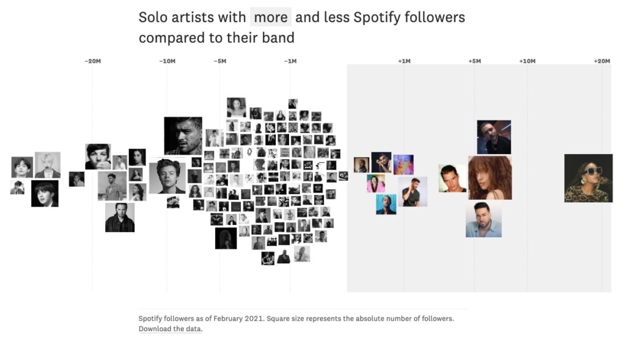Click the colorful purple and pink thumbnail

tap(403, 164)
